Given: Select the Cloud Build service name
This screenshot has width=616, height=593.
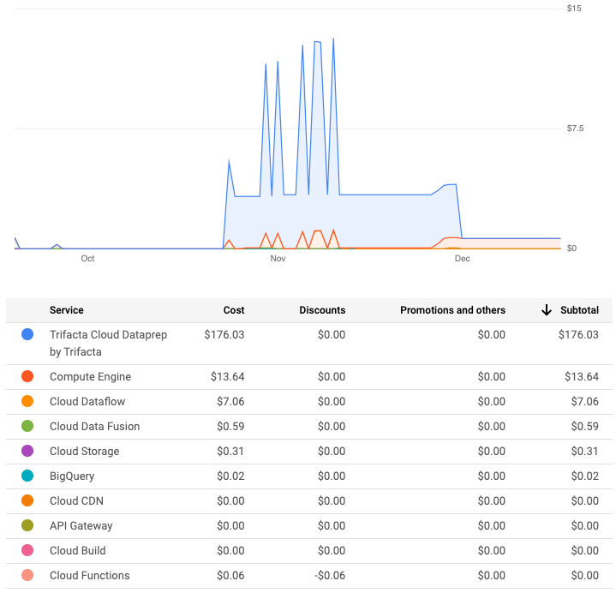Looking at the screenshot, I should coord(77,550).
